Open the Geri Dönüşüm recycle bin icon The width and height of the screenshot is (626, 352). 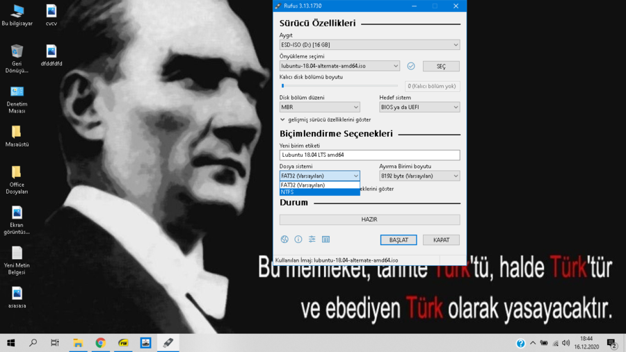(x=17, y=58)
